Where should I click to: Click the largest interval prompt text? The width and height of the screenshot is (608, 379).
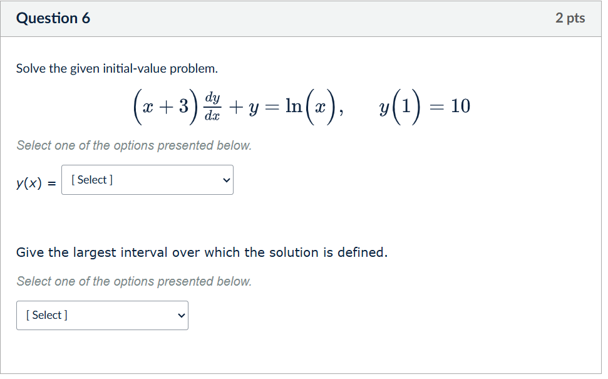pyautogui.click(x=200, y=252)
